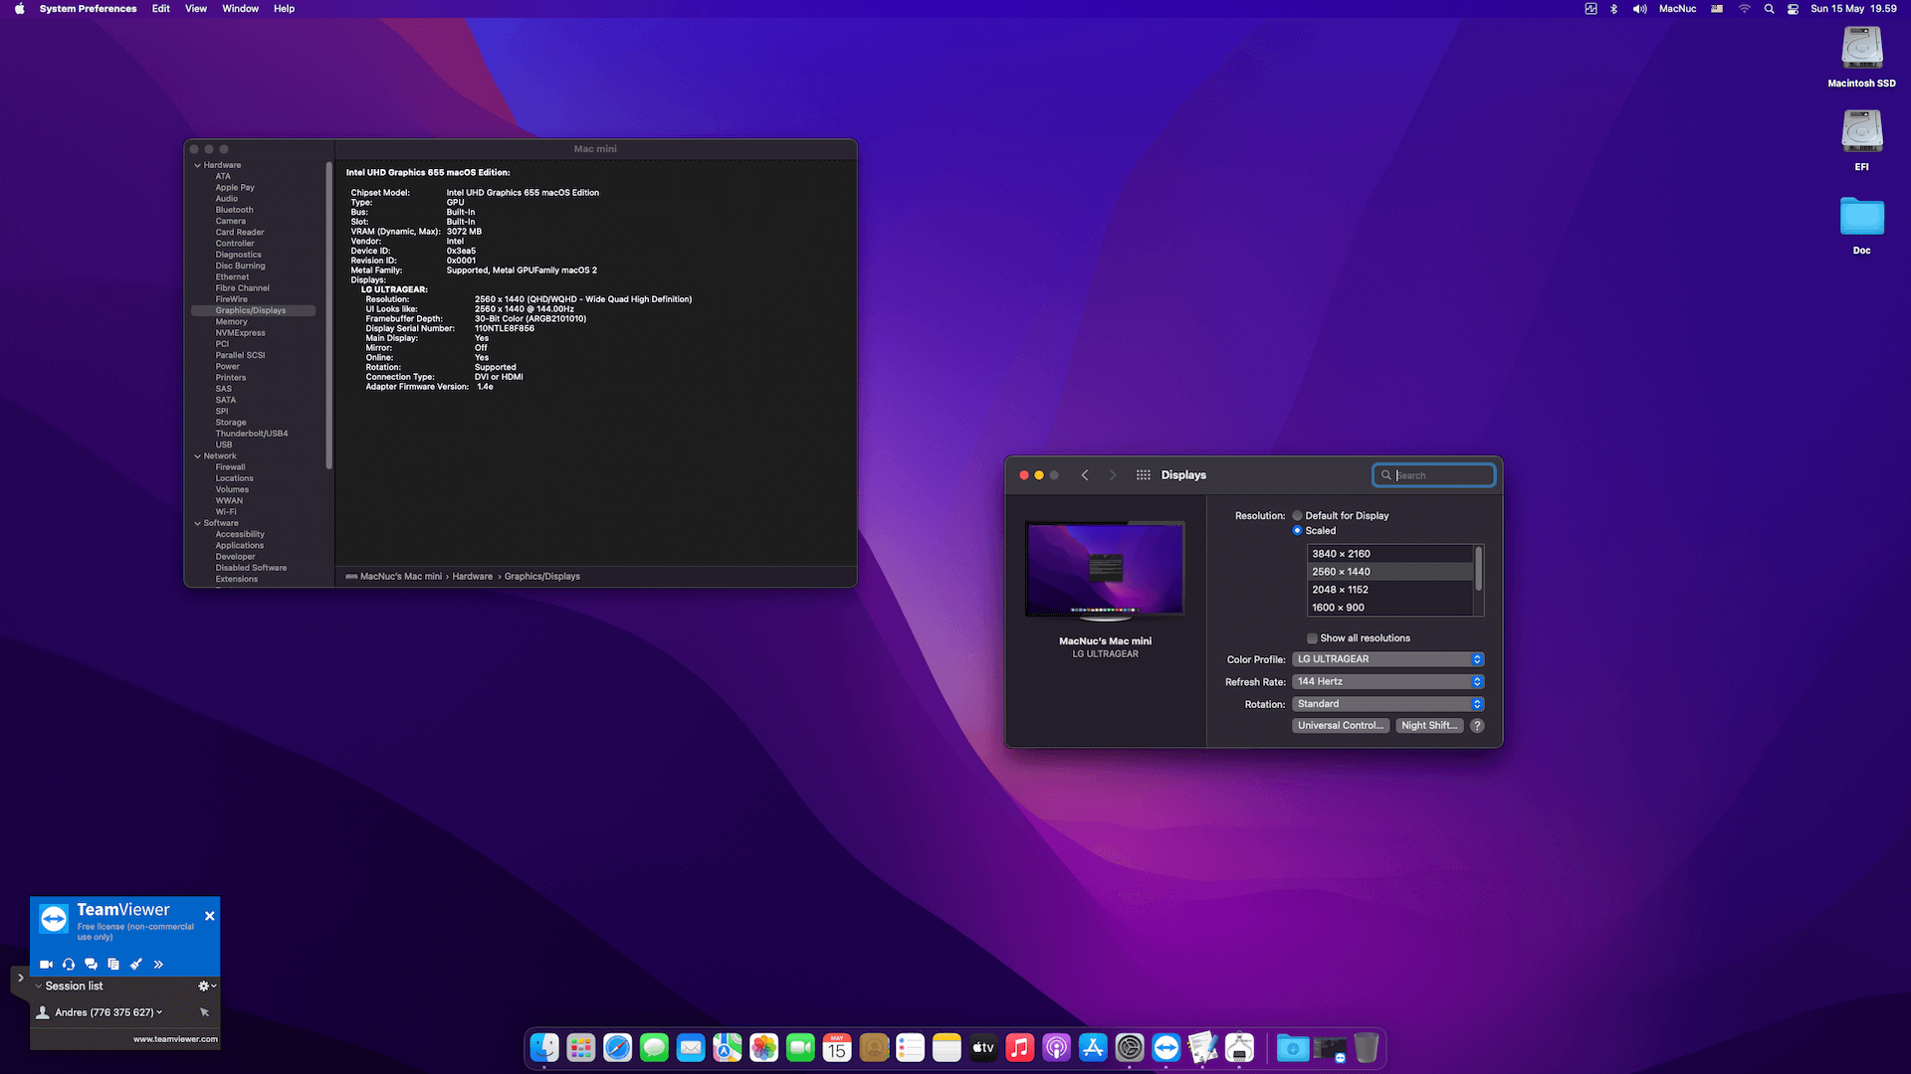Select the TeamViewer file transfer icon
Image resolution: width=1911 pixels, height=1074 pixels.
[x=112, y=964]
